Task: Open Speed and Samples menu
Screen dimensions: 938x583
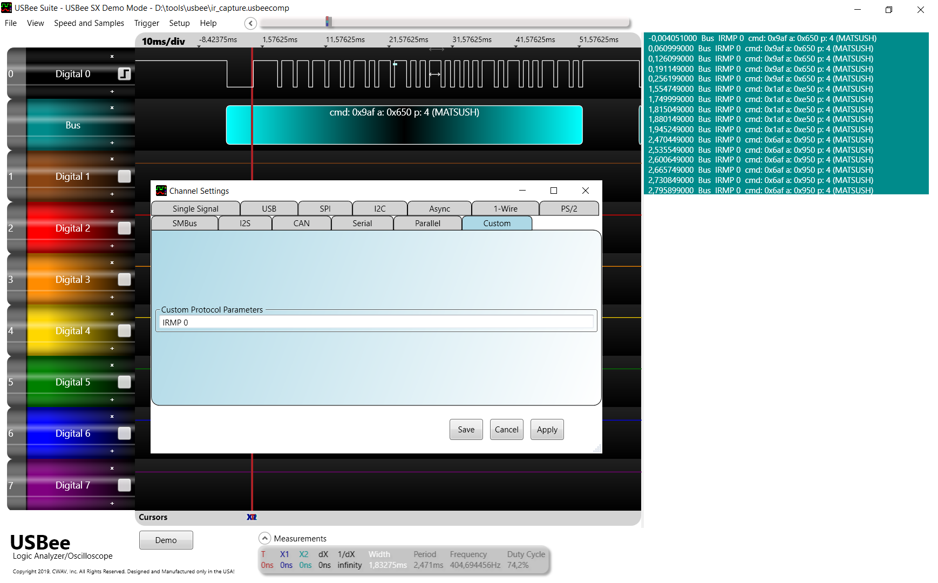Action: pyautogui.click(x=89, y=23)
